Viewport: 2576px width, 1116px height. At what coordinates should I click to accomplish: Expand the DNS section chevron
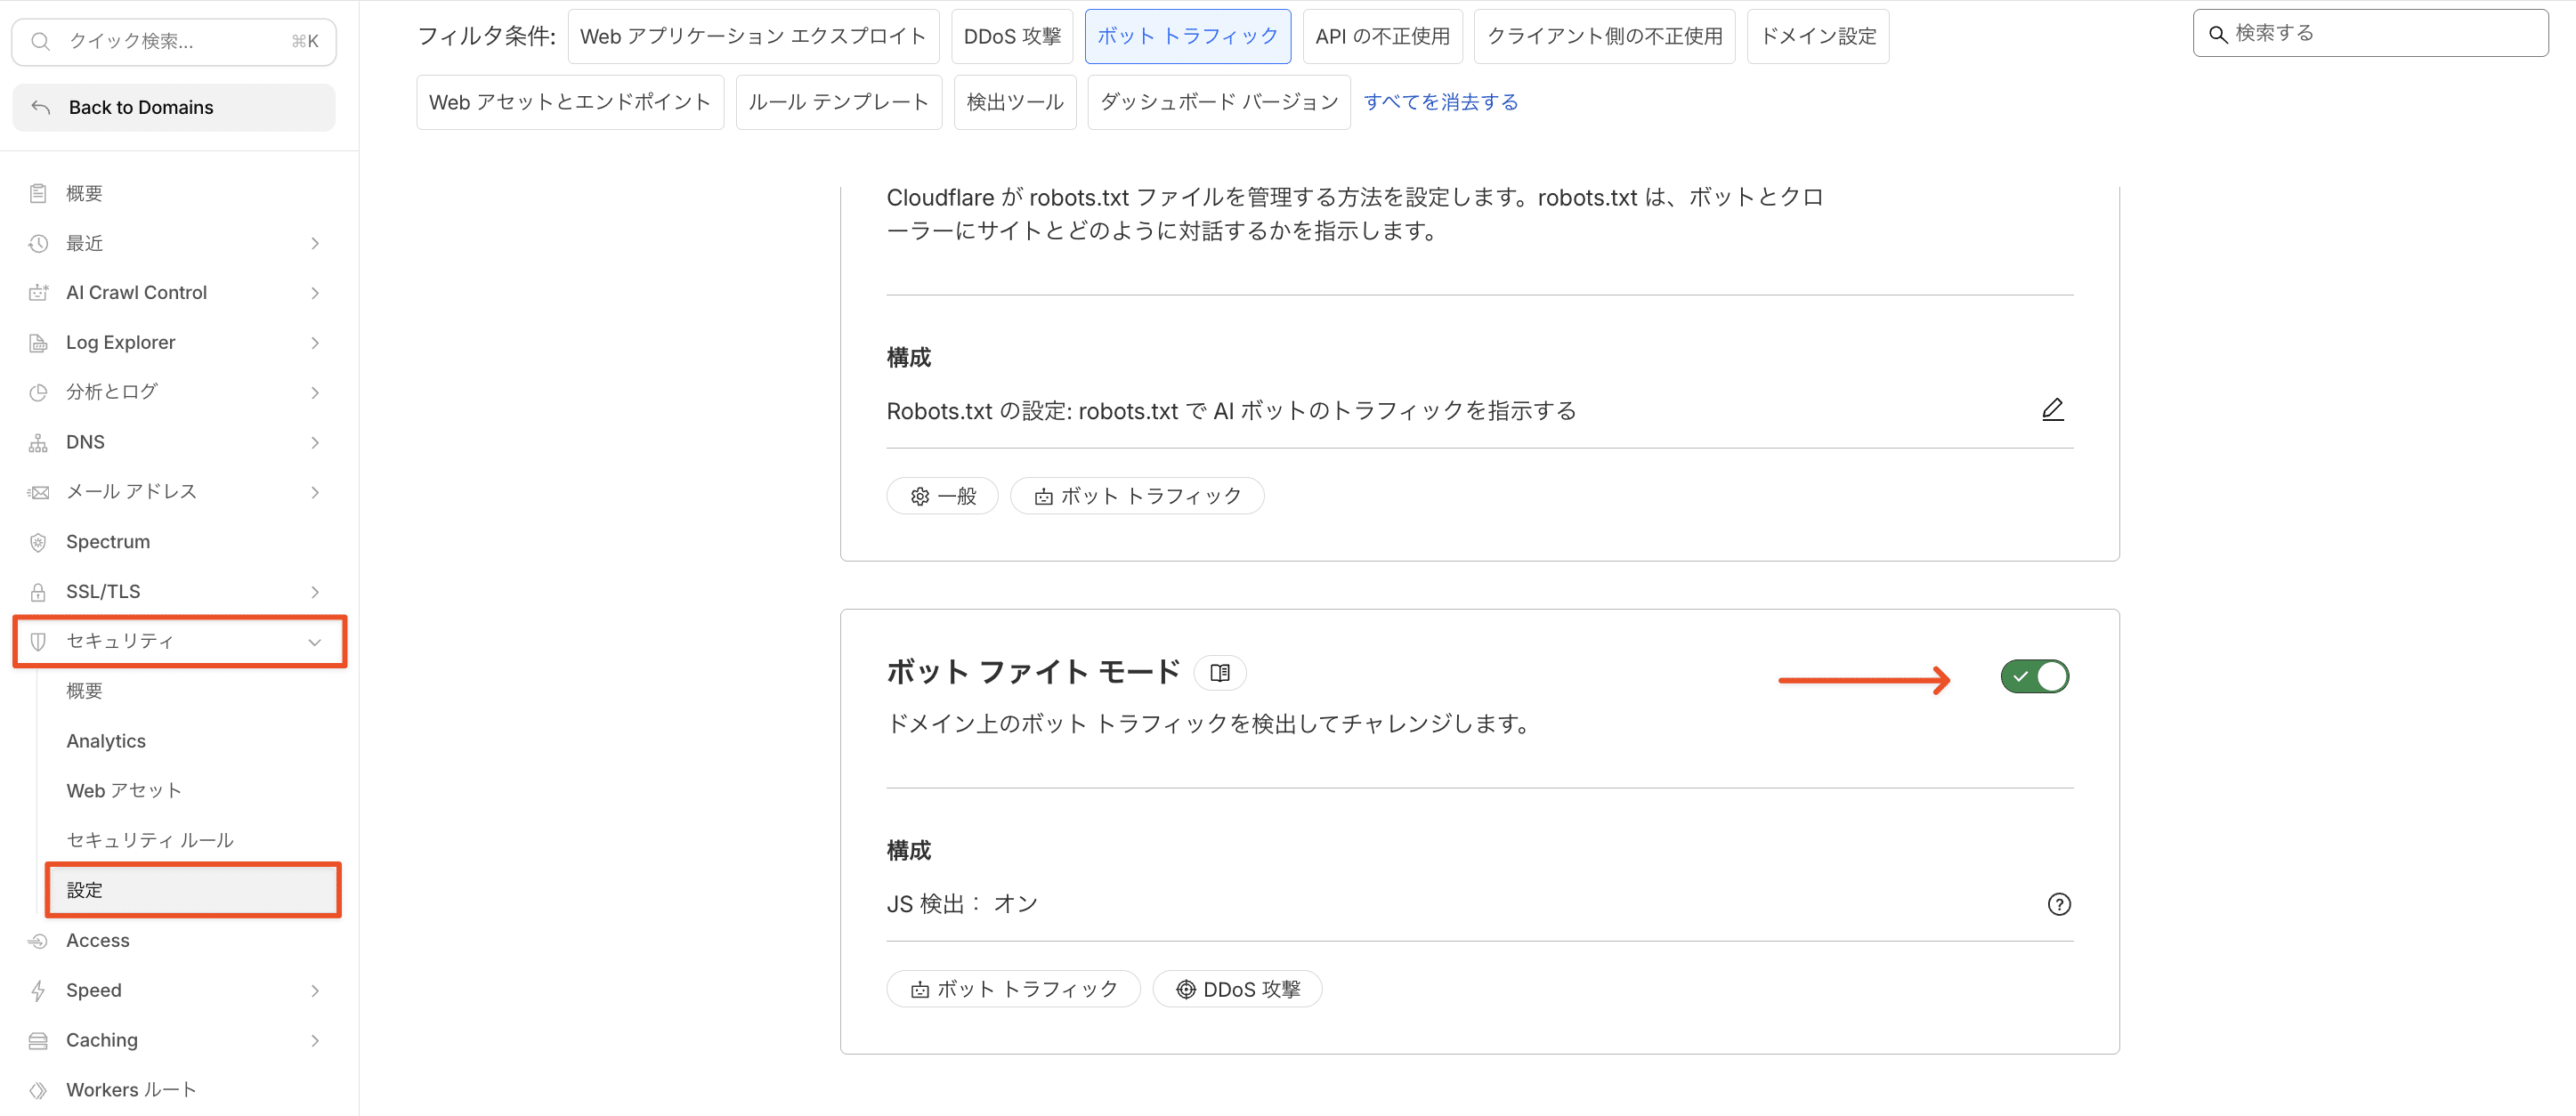(x=314, y=441)
